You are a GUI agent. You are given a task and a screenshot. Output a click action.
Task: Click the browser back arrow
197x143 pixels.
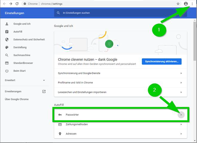pos(4,4)
